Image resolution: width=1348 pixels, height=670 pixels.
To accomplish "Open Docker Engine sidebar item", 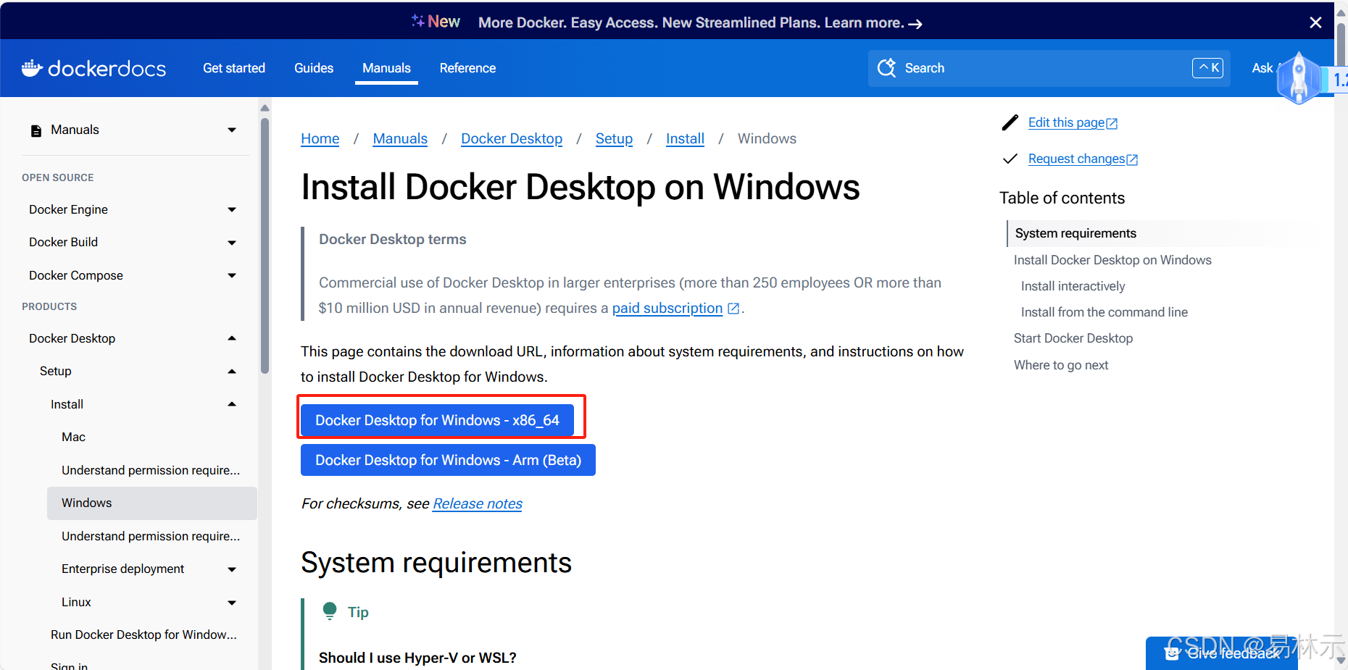I will click(x=68, y=209).
